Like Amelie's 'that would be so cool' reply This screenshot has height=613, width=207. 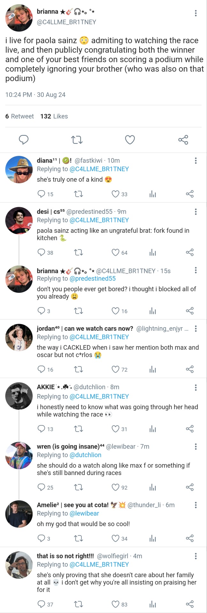115,538
